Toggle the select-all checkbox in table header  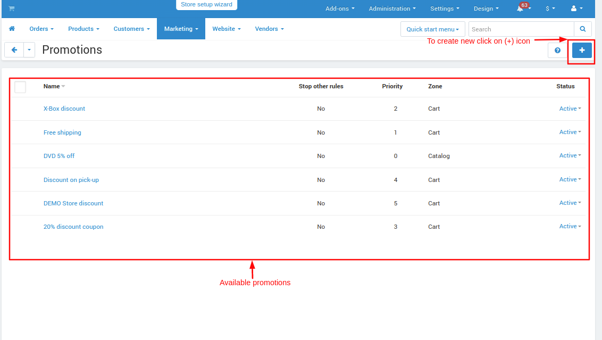pyautogui.click(x=20, y=87)
